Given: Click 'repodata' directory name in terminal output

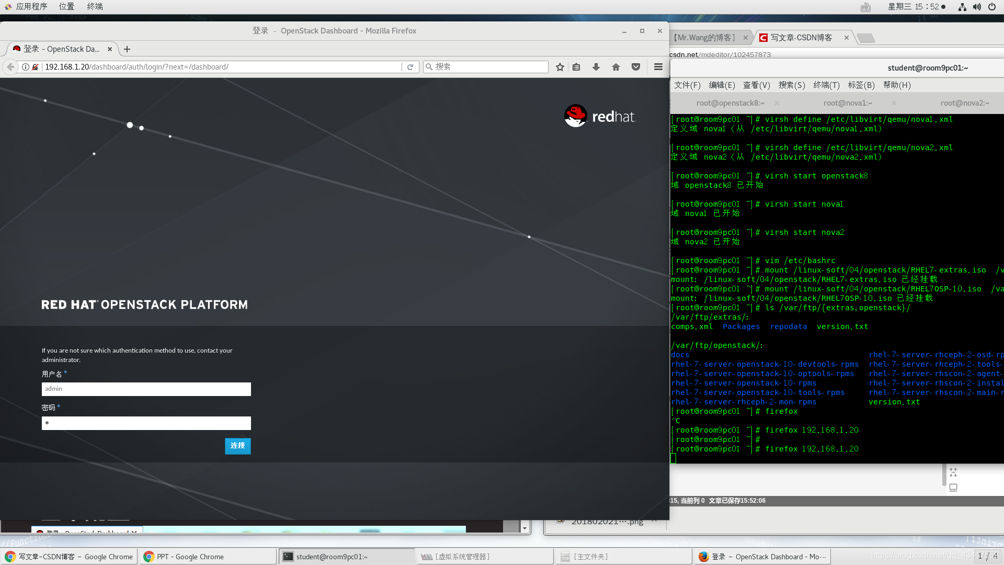Looking at the screenshot, I should point(788,326).
